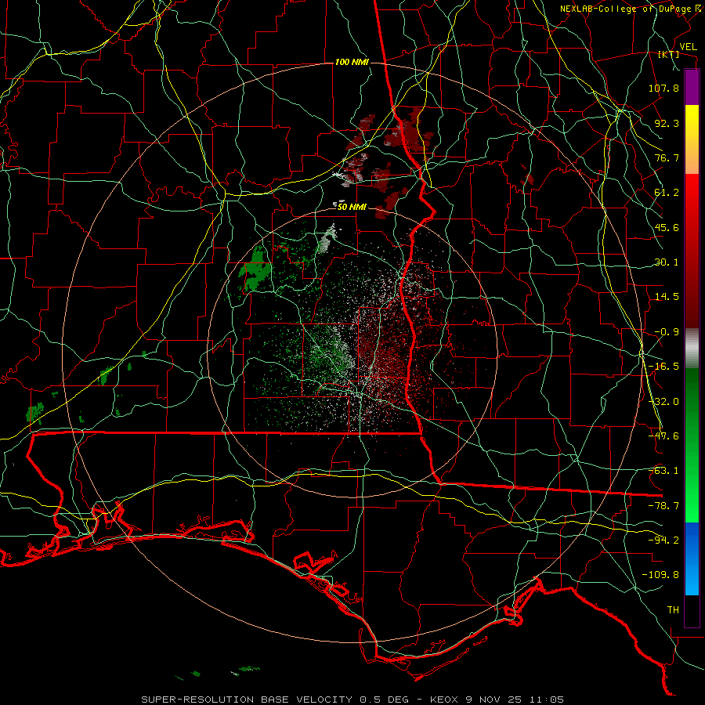This screenshot has height=705, width=705.
Task: Click the 92.3 scale value
Action: coord(667,123)
